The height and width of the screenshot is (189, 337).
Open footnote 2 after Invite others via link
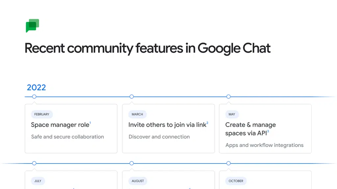[207, 123]
